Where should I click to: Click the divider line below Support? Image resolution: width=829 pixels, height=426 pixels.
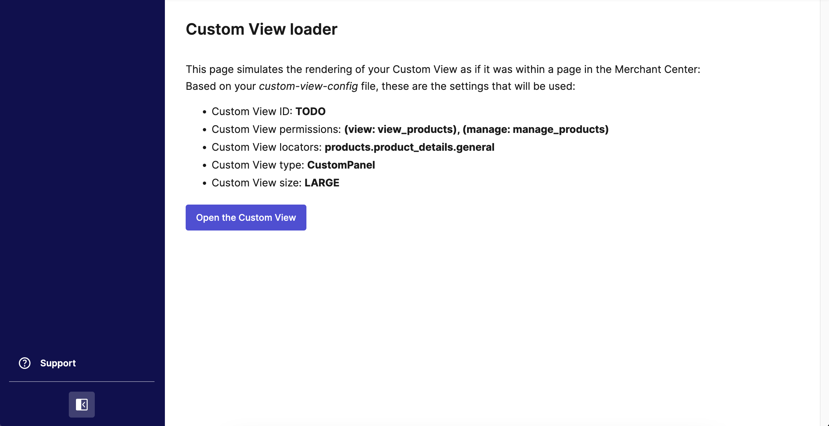point(82,382)
